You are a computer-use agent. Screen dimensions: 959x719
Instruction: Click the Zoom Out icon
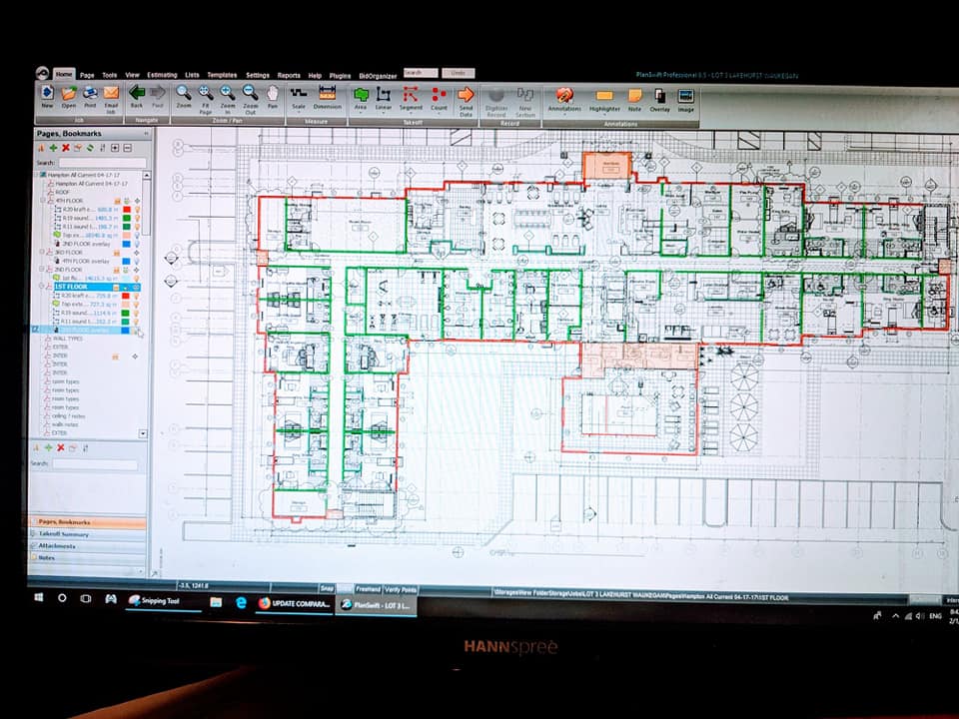(250, 93)
